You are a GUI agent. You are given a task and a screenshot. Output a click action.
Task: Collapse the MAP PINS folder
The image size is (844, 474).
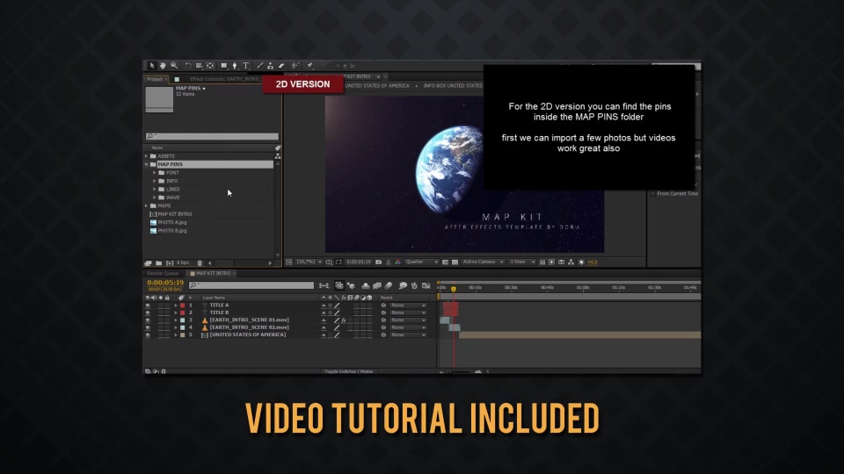point(147,164)
